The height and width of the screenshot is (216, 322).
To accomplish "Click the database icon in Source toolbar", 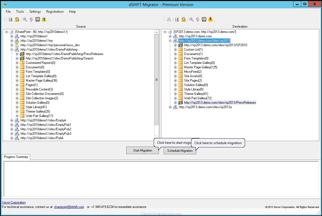I will pyautogui.click(x=11, y=19).
